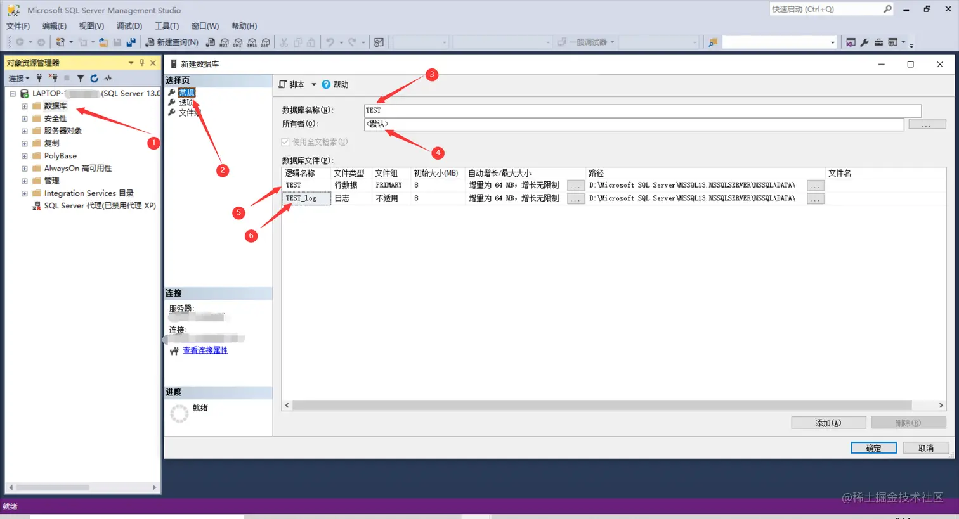959x519 pixels.
Task: Click the Find in Files icon
Action: tap(712, 42)
